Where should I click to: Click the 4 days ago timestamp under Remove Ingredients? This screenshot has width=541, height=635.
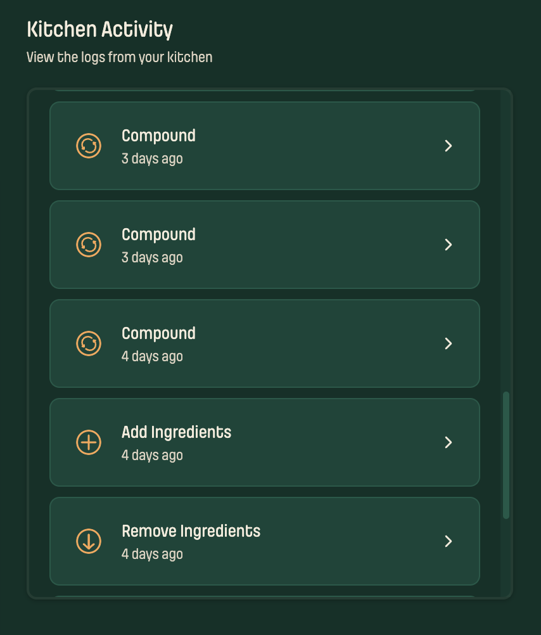[x=152, y=554]
